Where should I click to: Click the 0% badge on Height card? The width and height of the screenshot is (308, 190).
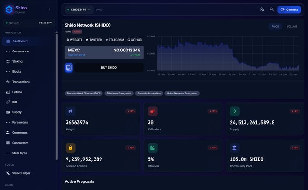[131, 111]
